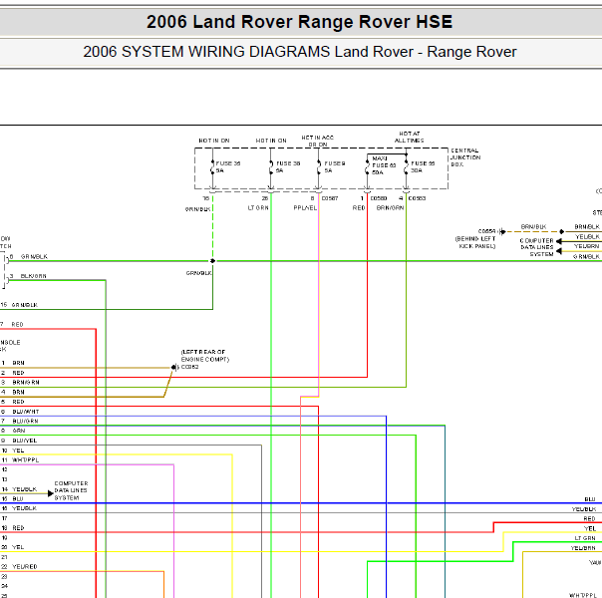The image size is (602, 598).
Task: Click the "4 BRN" pin label
Action: click(x=13, y=393)
